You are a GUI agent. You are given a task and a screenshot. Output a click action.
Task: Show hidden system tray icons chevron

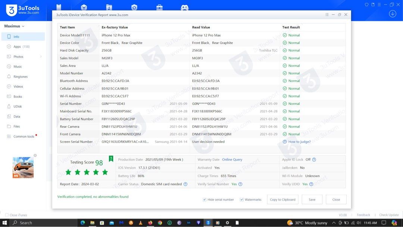[334, 223]
